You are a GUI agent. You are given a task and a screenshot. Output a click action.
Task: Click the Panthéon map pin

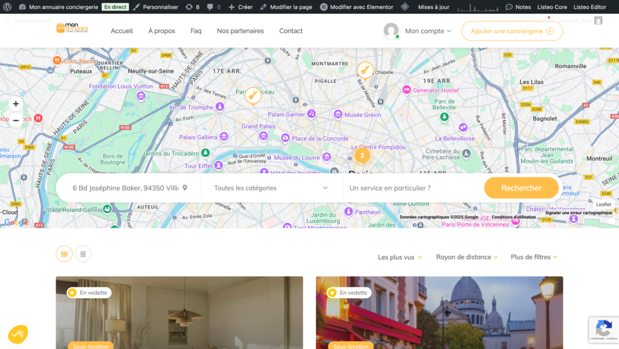coord(349,212)
